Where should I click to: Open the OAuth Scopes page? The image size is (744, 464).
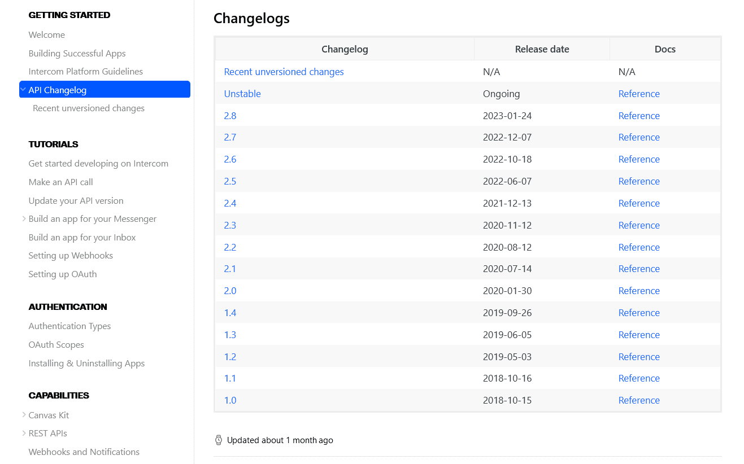[x=56, y=345]
